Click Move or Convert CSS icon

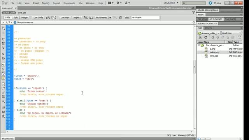pos(4,101)
